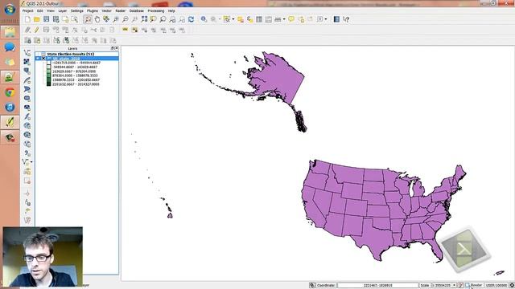515x289 pixels.
Task: Toggle visibility of State Election Results layer
Action: pos(43,55)
